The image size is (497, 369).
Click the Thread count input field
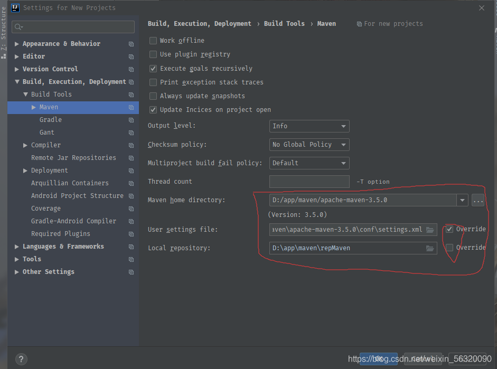(309, 182)
